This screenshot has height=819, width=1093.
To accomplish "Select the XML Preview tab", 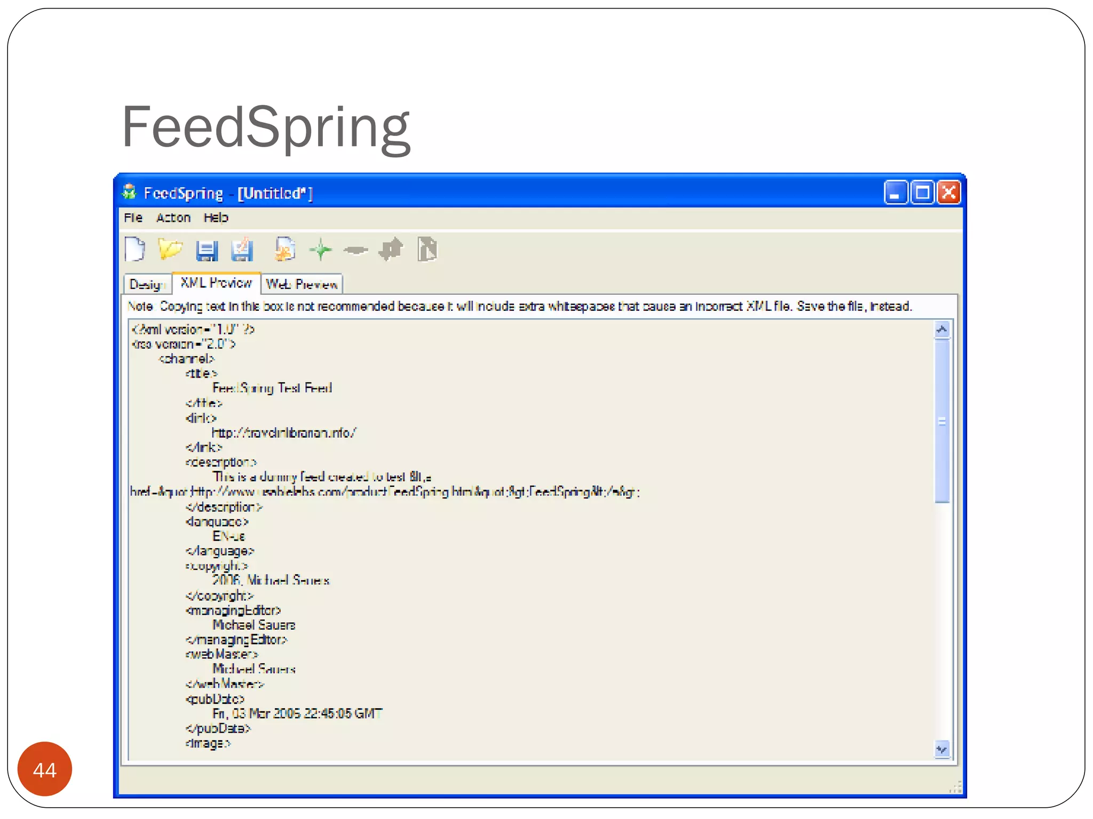I will click(216, 283).
